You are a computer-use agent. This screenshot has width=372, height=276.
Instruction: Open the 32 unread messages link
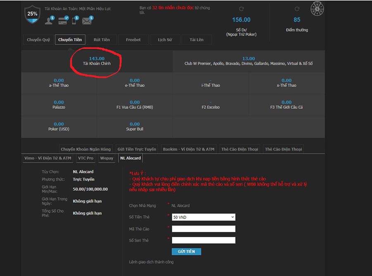tap(173, 7)
